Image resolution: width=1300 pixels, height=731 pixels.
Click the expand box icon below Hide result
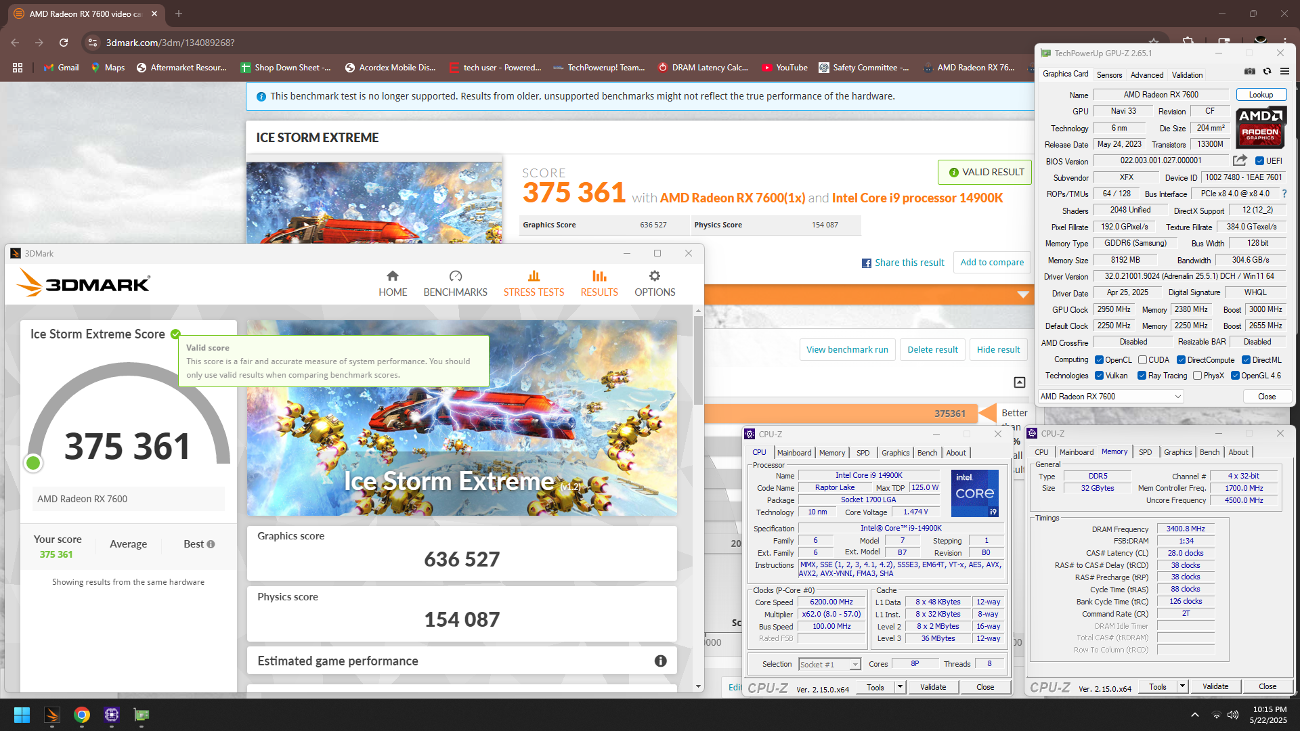point(1020,382)
